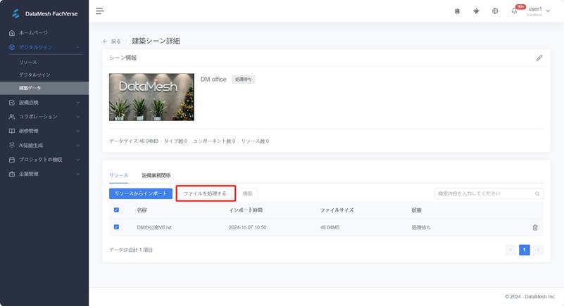Open the user1 account dropdown
The height and width of the screenshot is (306, 564).
539,11
